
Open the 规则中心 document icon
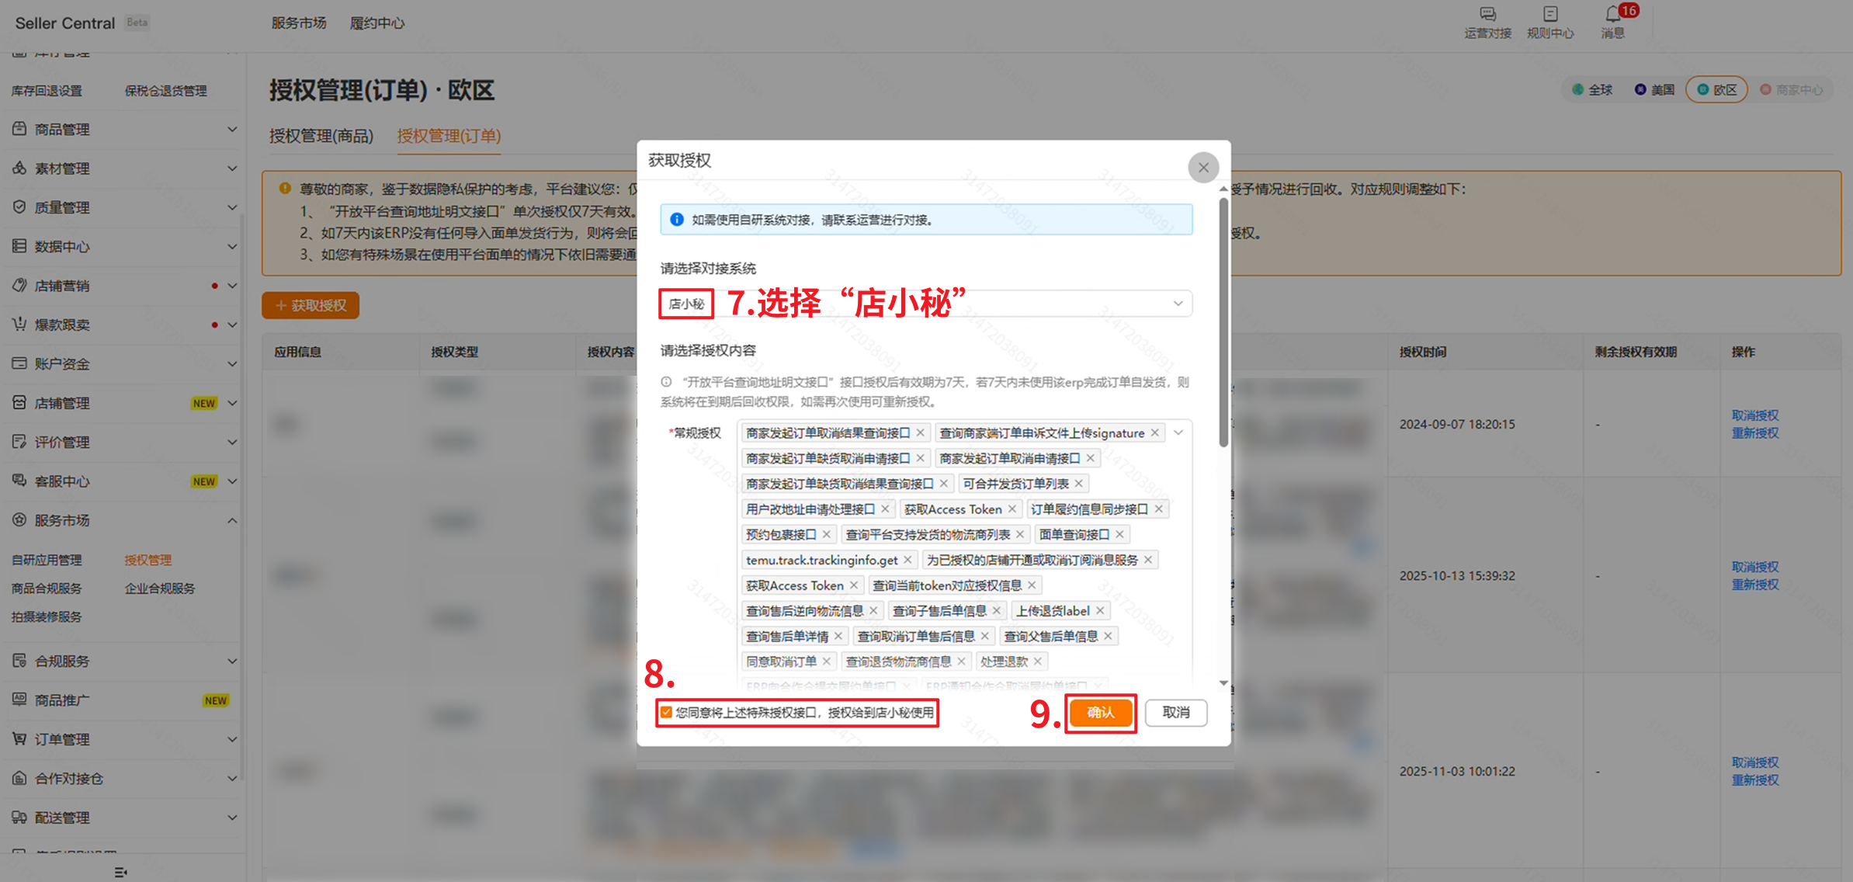pos(1550,14)
